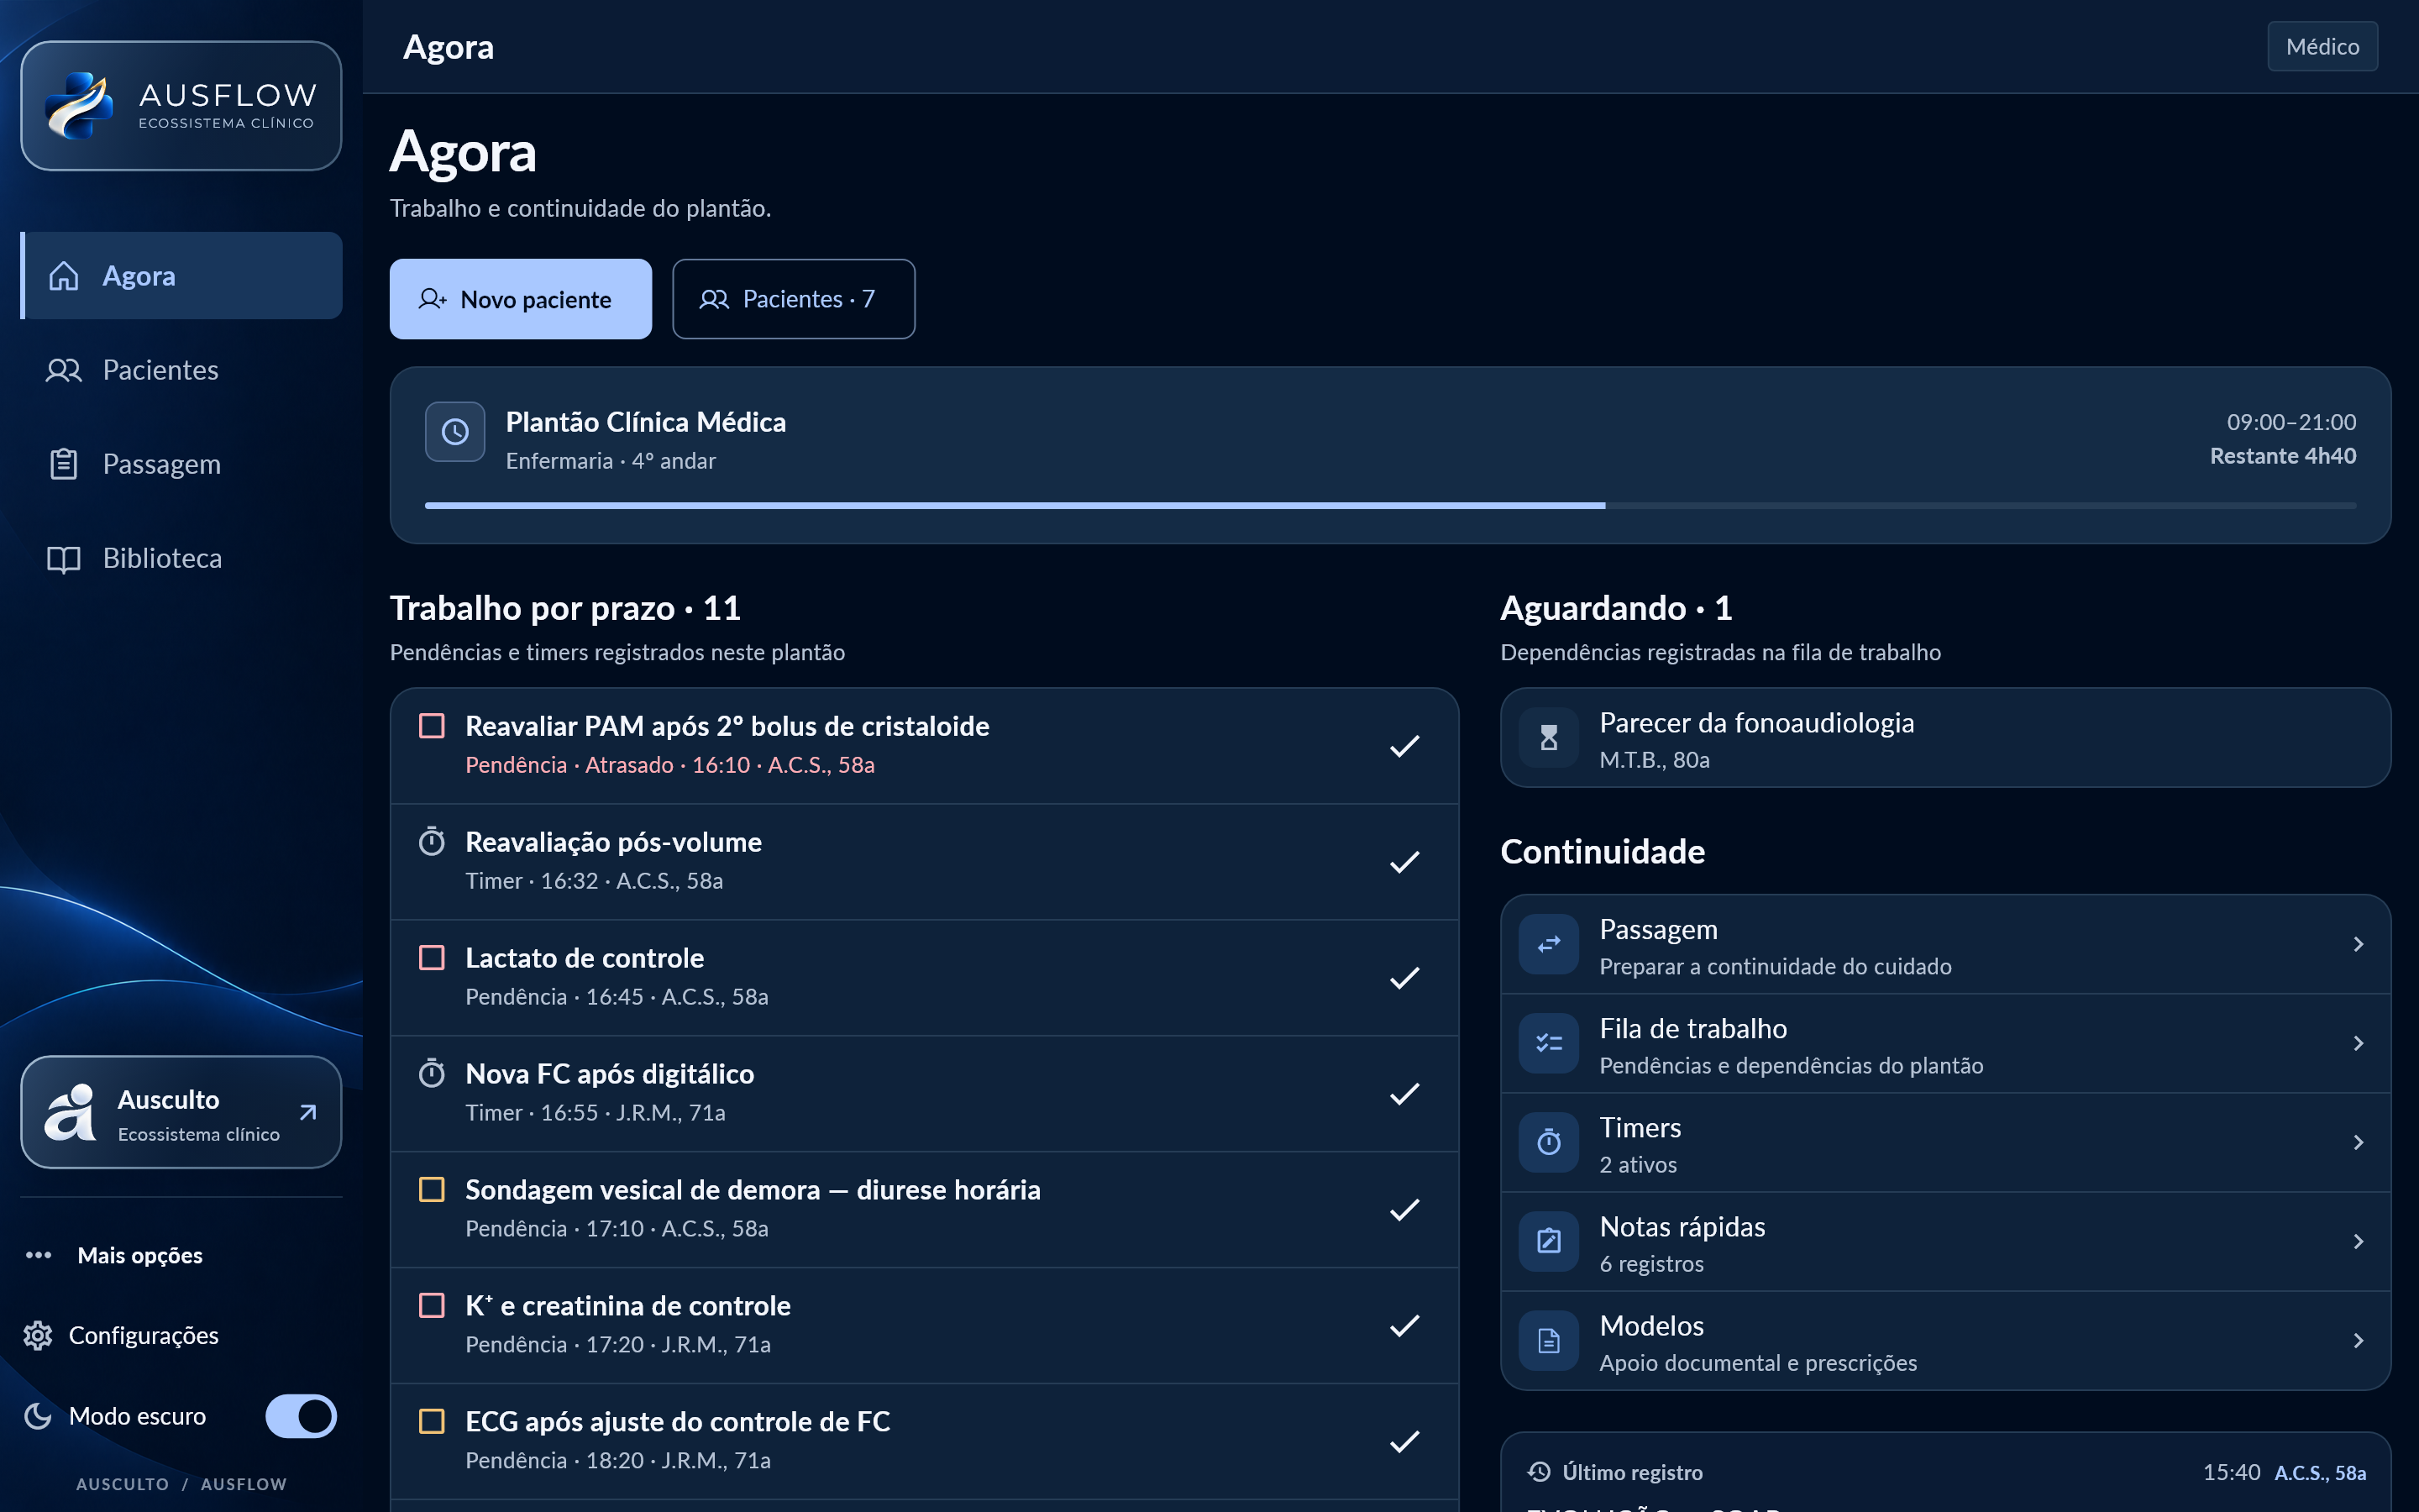Viewport: 2419px width, 1512px height.
Task: Click the Pacientes · 7 button
Action: pyautogui.click(x=794, y=299)
